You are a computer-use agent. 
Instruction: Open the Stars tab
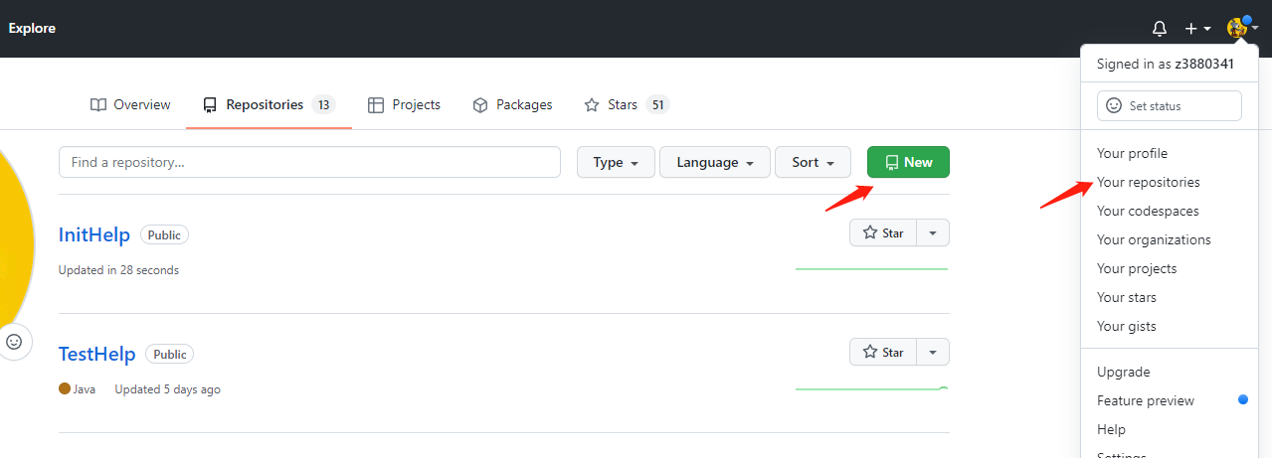click(x=626, y=104)
